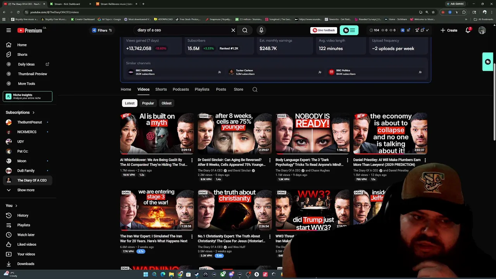Run search with the magnifier button

(x=245, y=30)
